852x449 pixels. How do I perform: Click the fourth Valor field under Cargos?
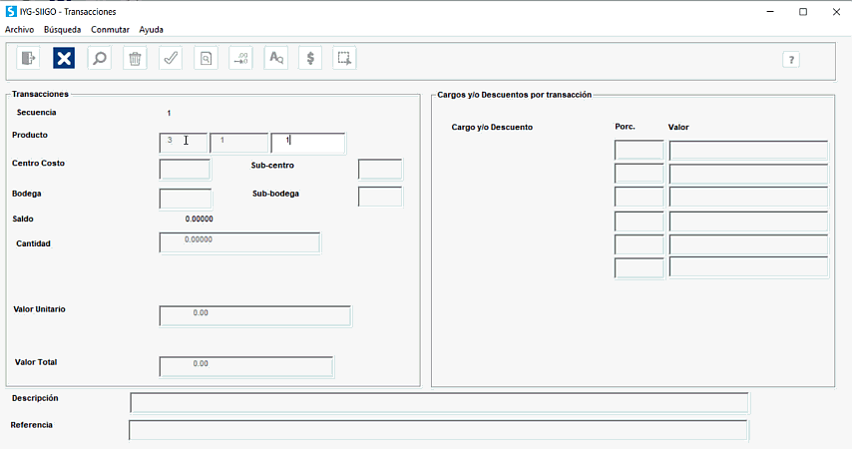point(749,222)
